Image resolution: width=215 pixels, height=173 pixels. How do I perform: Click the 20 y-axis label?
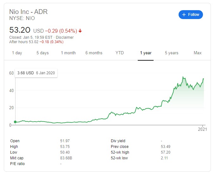pos(11,108)
